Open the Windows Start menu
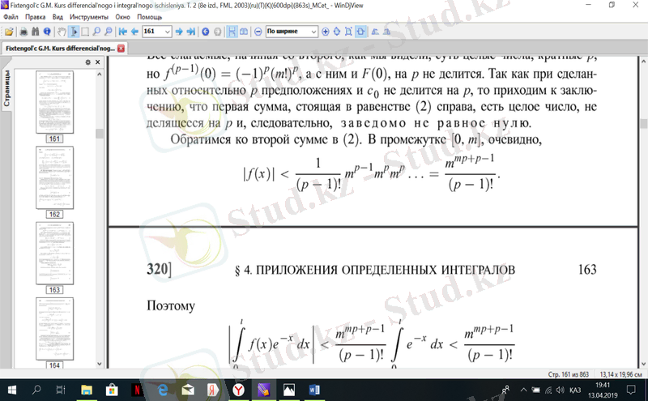 11,390
